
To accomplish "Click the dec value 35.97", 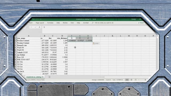I will [53, 52].
